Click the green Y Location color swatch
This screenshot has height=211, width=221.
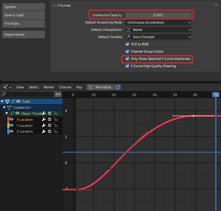(8, 125)
